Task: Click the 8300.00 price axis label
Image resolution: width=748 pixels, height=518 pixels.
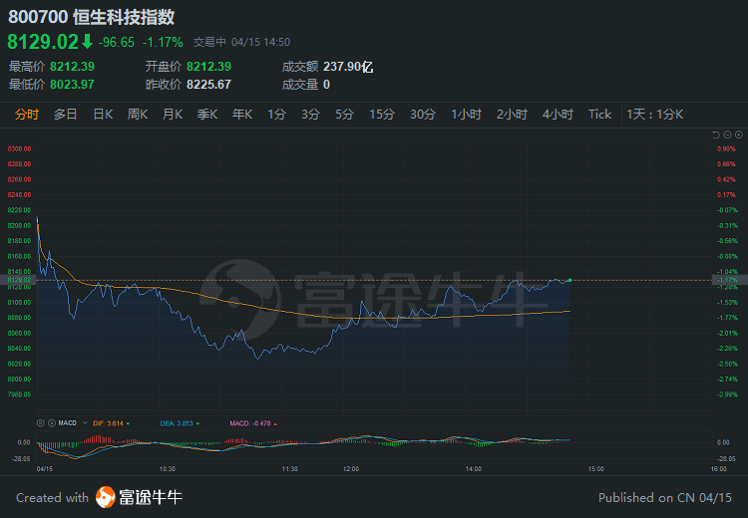Action: 19,148
